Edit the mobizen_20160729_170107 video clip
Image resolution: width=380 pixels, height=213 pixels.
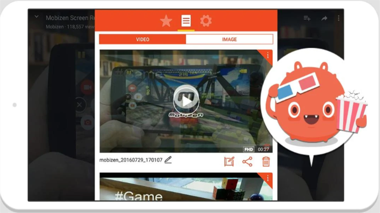click(229, 162)
